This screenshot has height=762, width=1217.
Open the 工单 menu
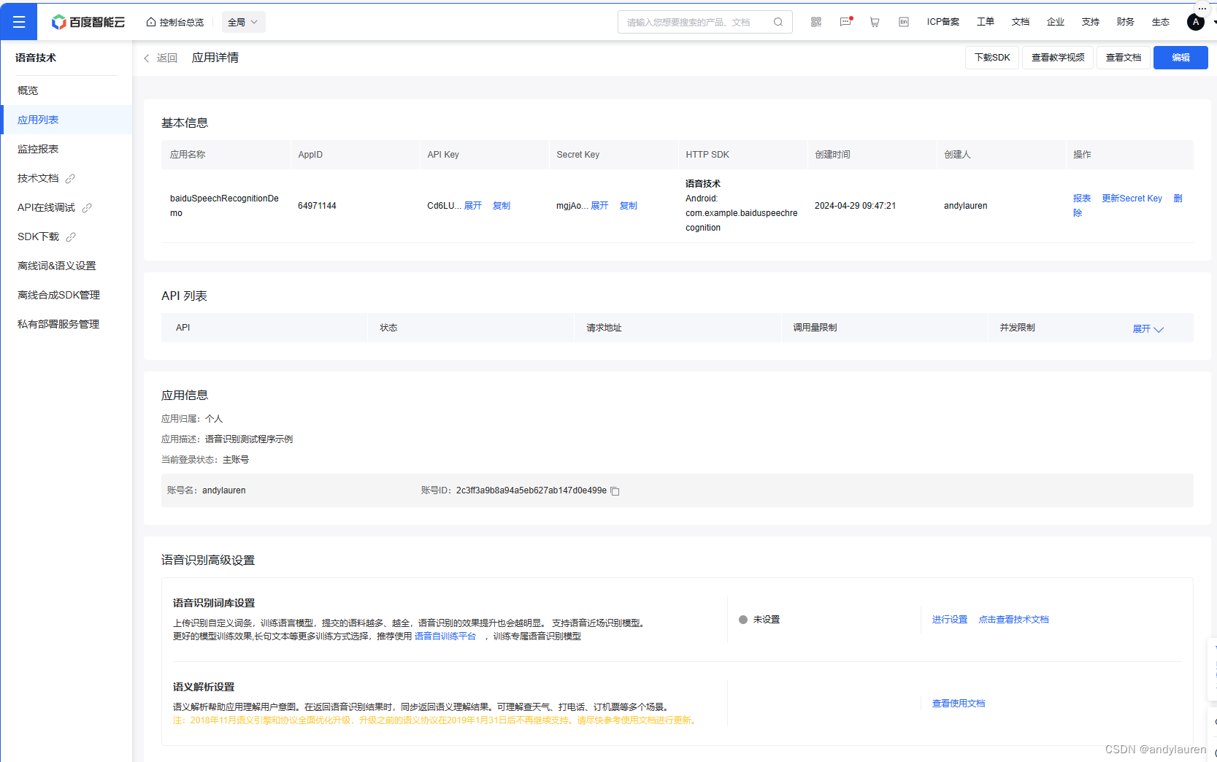coord(986,22)
